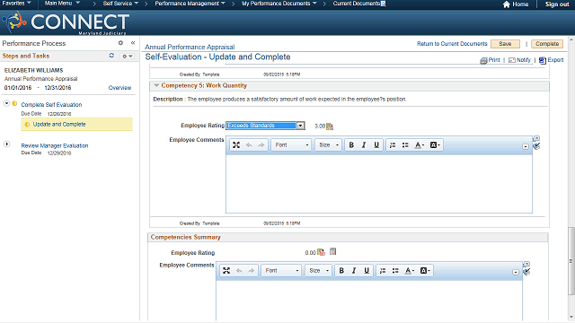Image resolution: width=575 pixels, height=323 pixels.
Task: Refresh the Steps and Tasks list
Action: (111, 56)
